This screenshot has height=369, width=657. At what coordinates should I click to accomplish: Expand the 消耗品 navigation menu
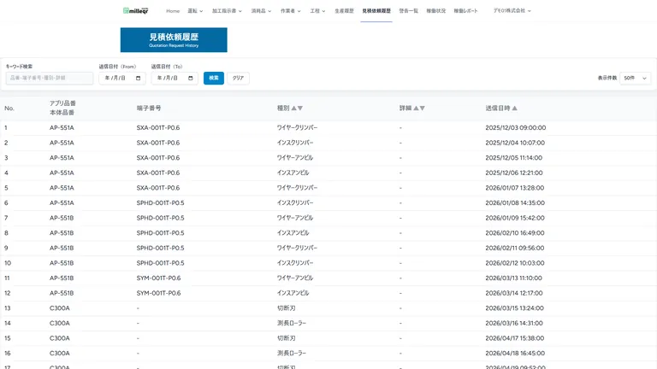(x=261, y=11)
